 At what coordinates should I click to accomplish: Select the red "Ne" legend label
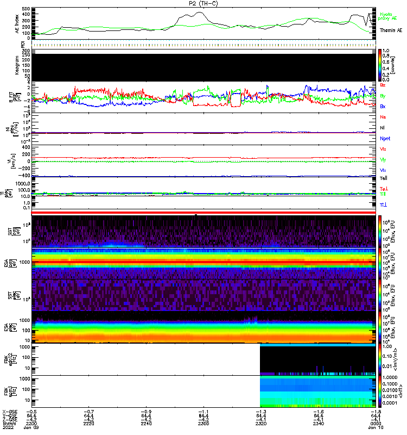[383, 117]
